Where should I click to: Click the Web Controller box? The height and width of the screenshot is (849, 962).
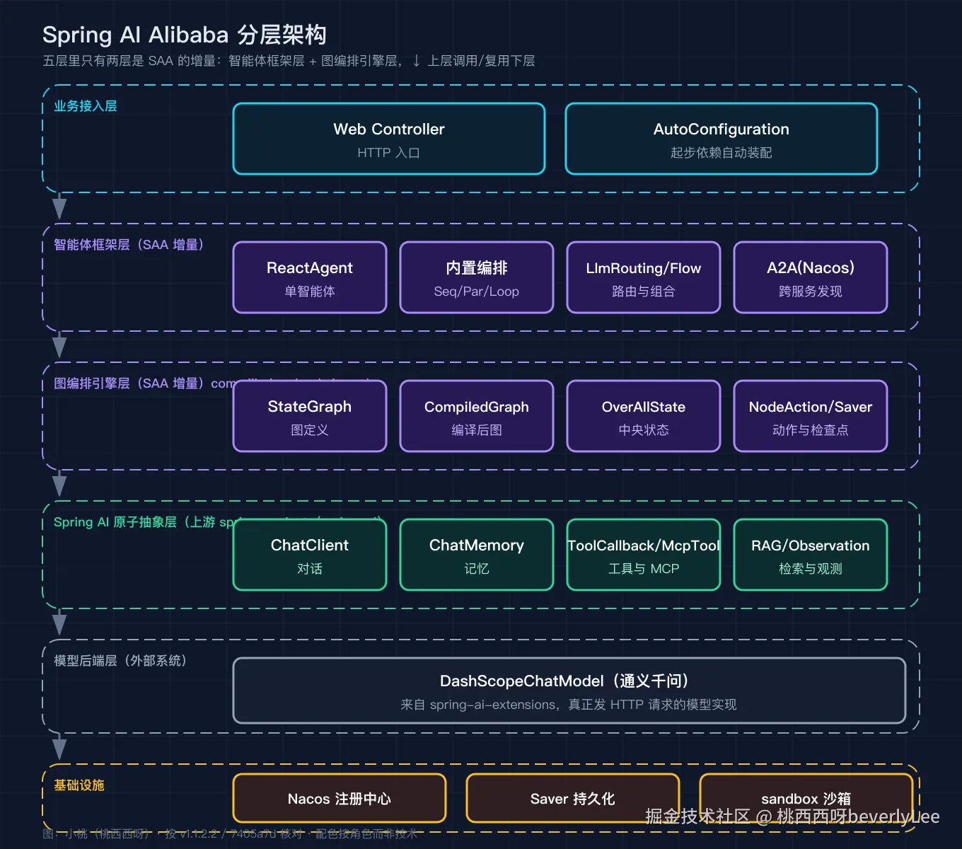389,139
